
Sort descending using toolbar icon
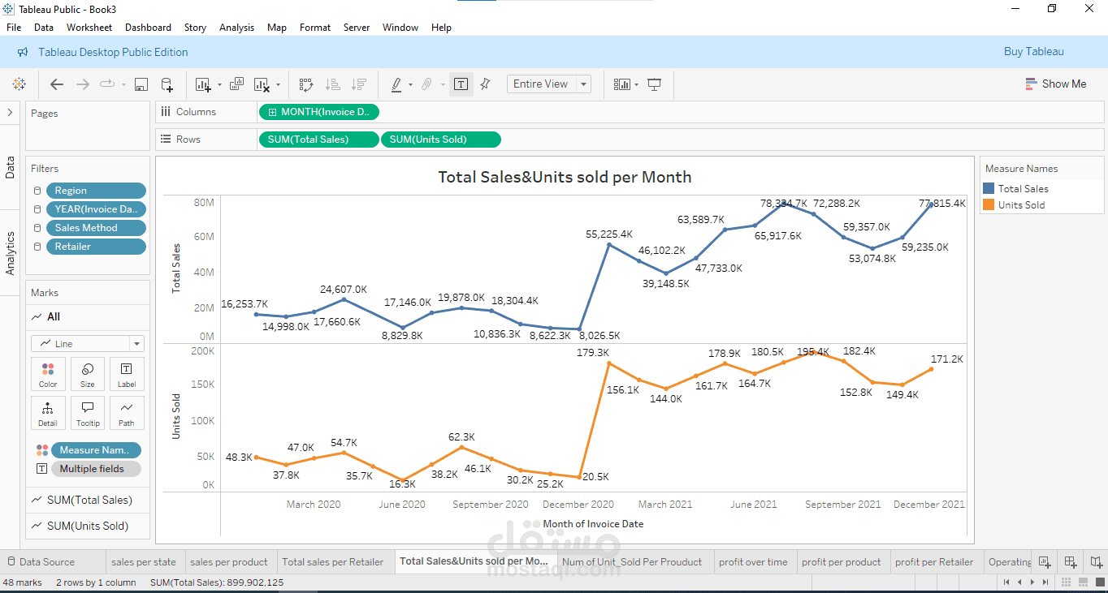click(358, 84)
